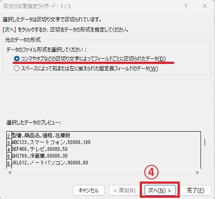The image size is (215, 199).
Task: Click preview row '型番,商品名,価格,在庫数'
Action: click(41, 136)
